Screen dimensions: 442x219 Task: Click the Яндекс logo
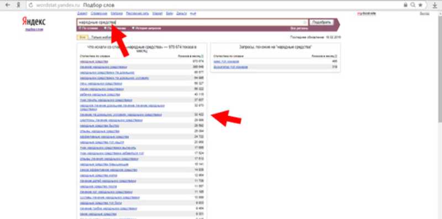(x=34, y=22)
